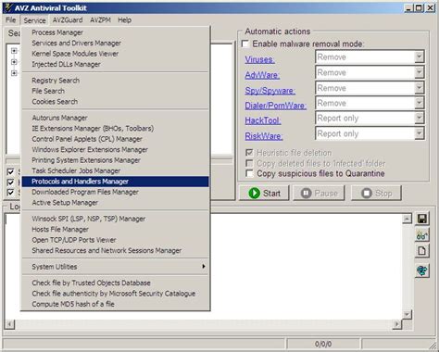The width and height of the screenshot is (439, 352).
Task: Click the globe network icon beside the log
Action: 422,270
